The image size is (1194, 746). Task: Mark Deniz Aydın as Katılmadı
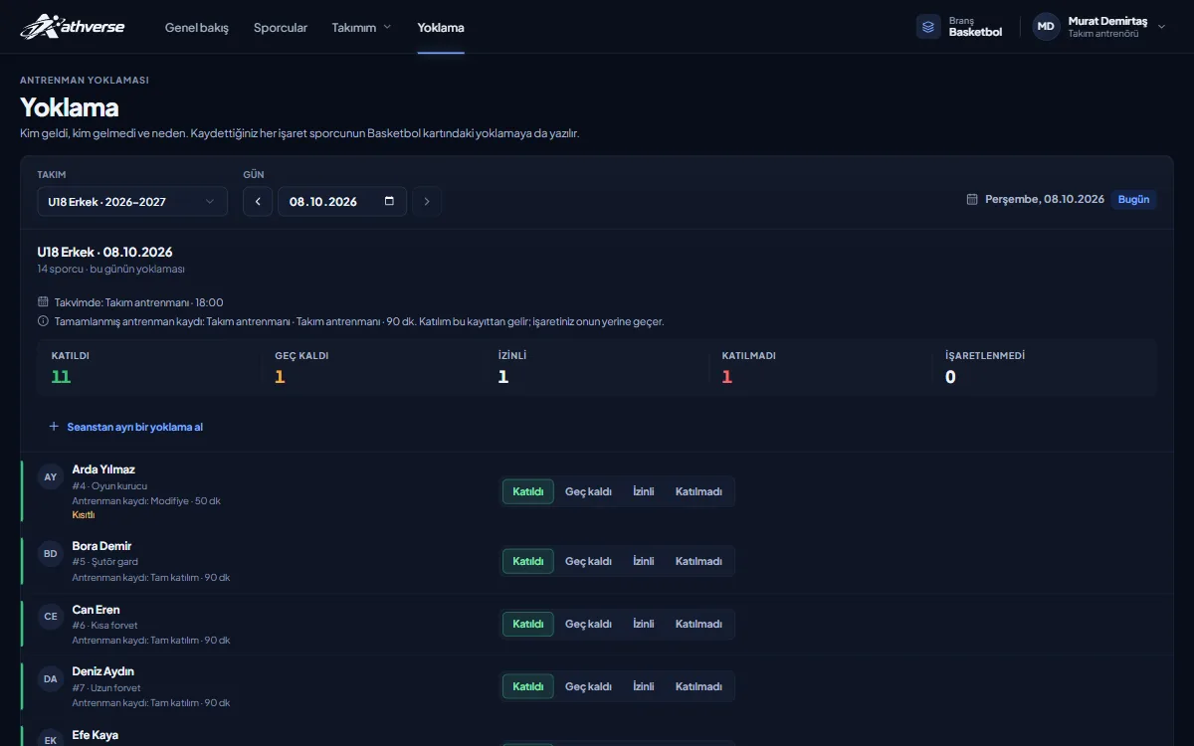click(698, 686)
